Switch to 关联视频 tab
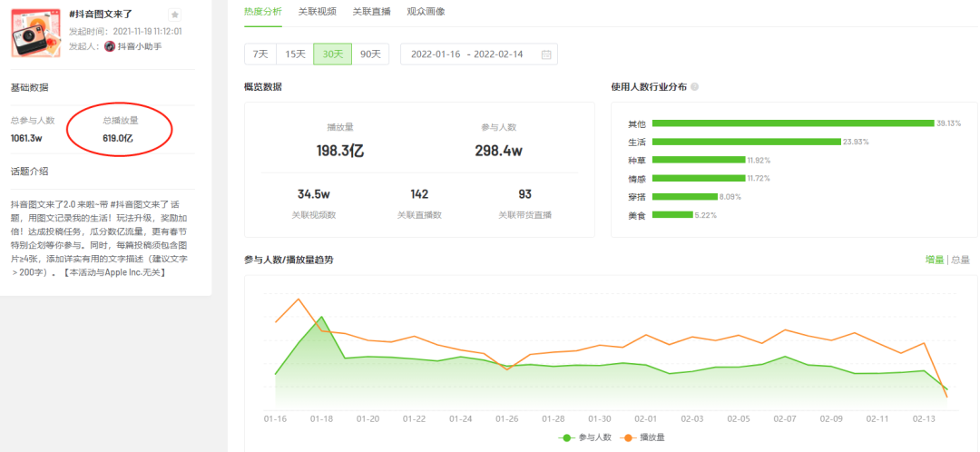This screenshot has width=980, height=452. click(x=317, y=12)
